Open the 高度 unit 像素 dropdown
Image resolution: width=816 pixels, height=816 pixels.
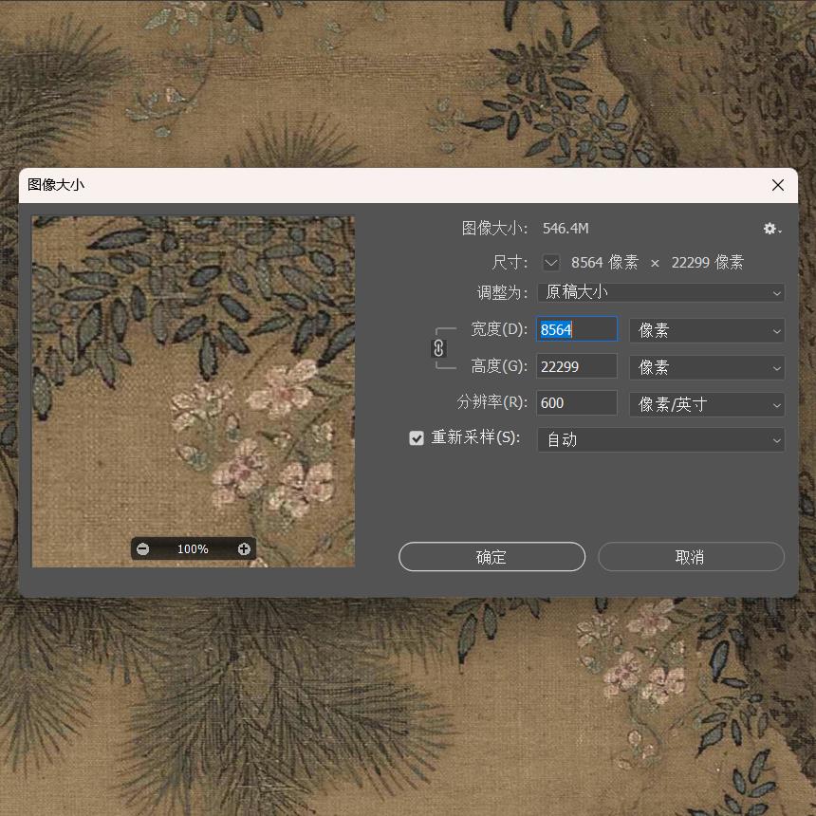tap(707, 367)
